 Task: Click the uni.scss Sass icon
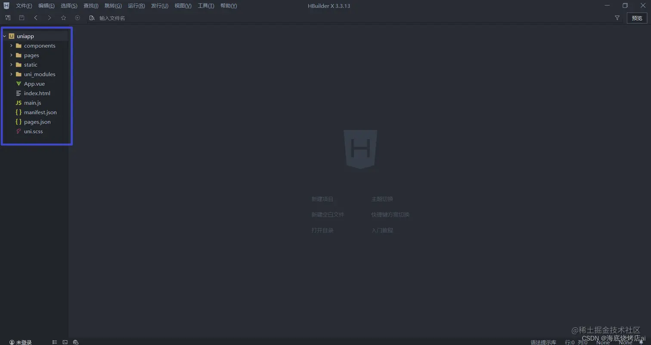(x=19, y=131)
